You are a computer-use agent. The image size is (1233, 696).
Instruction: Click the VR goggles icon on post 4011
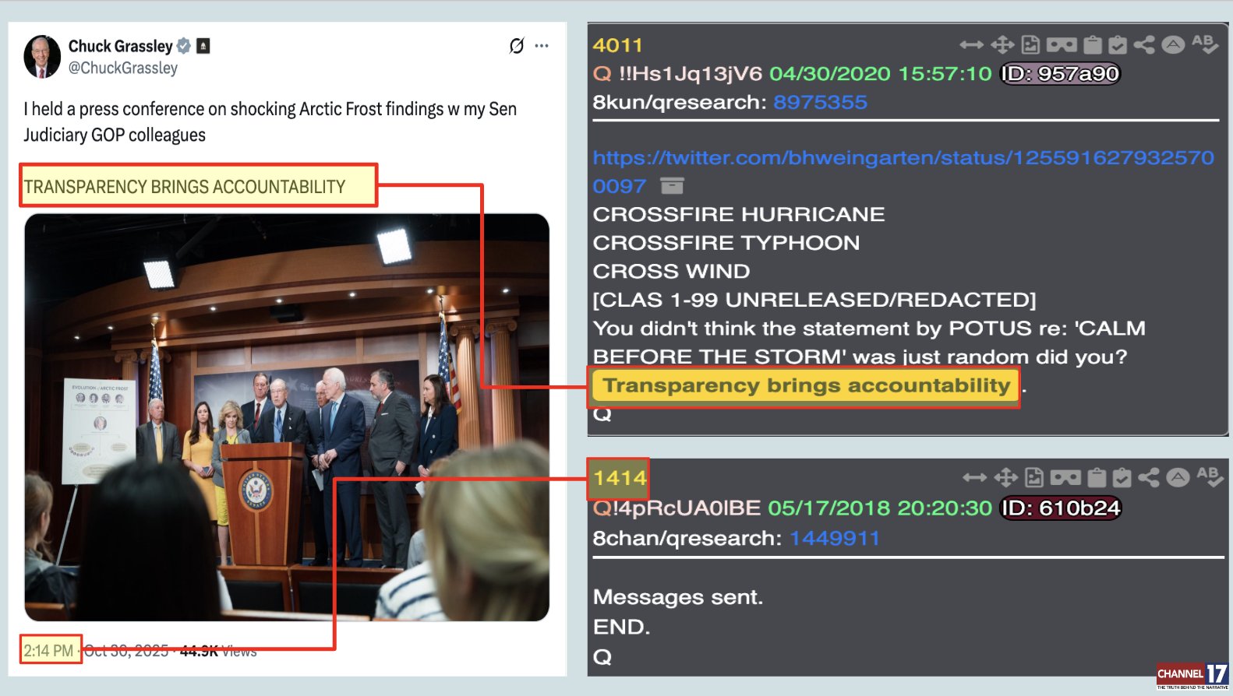(1062, 45)
